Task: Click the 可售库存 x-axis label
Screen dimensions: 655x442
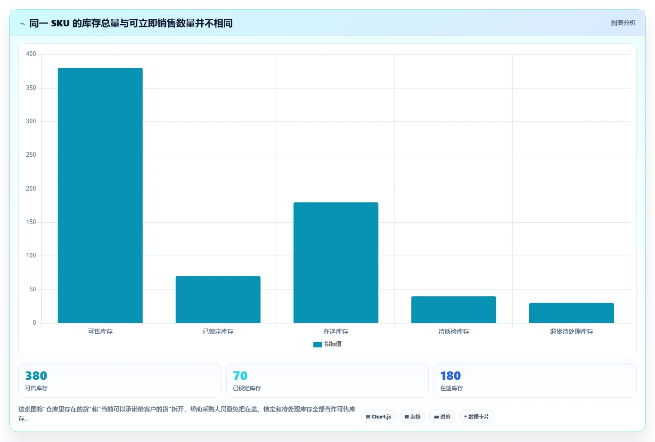Action: tap(100, 331)
